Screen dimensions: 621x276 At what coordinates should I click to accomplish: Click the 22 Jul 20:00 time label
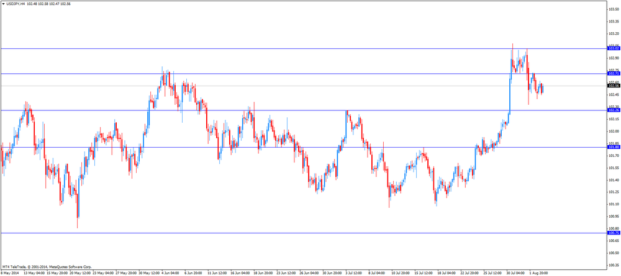[470, 273]
